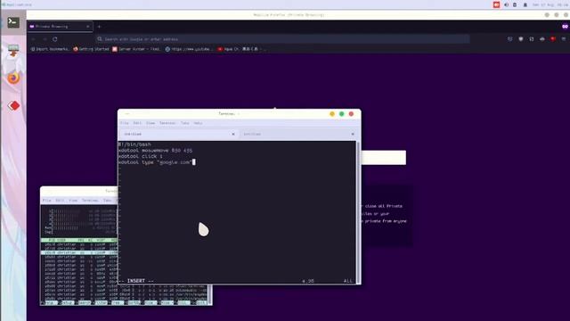Screen dimensions: 570x321
Task: Click the dark extension icon left of the red one
Action: pyautogui.click(x=542, y=39)
